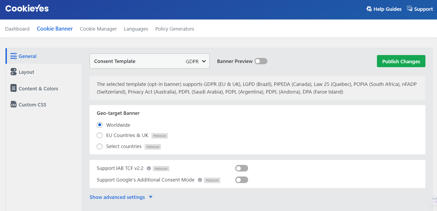
Task: Click the Geo-target Banner heading
Action: [118, 113]
